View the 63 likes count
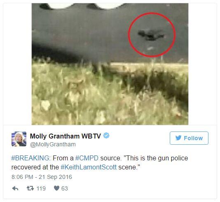The width and height of the screenshot is (220, 202). click(65, 188)
